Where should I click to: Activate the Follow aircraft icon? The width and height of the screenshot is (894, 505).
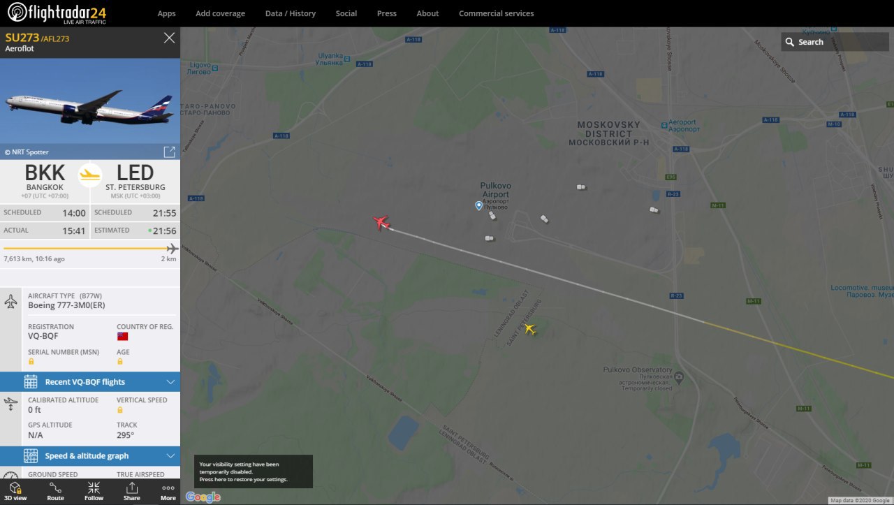click(94, 491)
